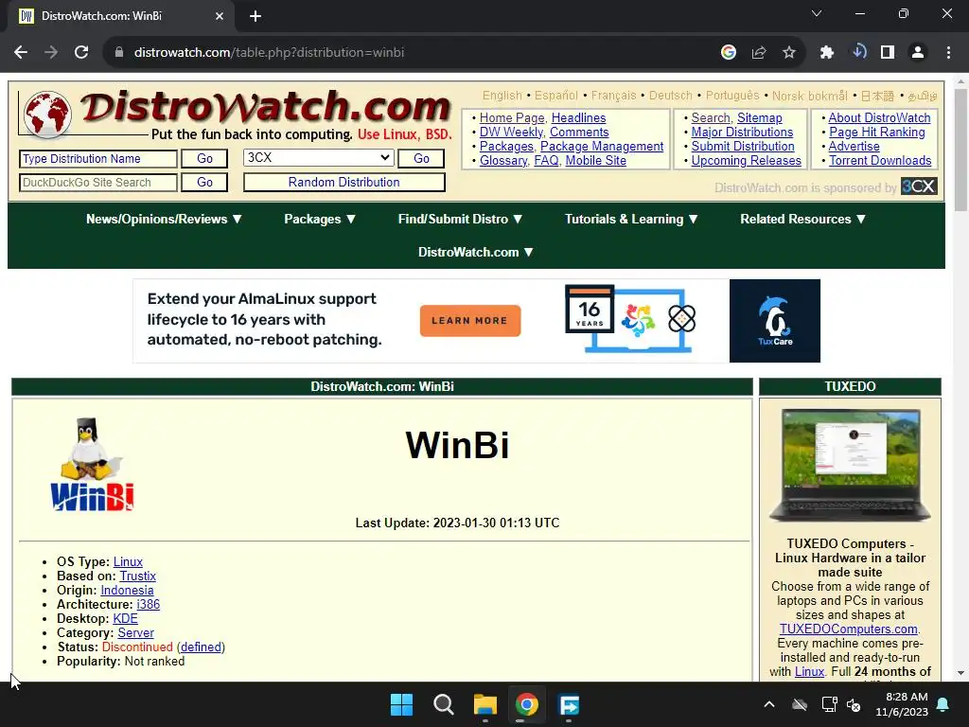Image resolution: width=969 pixels, height=727 pixels.
Task: Expand the DistroWatch.com menu
Action: pos(476,252)
